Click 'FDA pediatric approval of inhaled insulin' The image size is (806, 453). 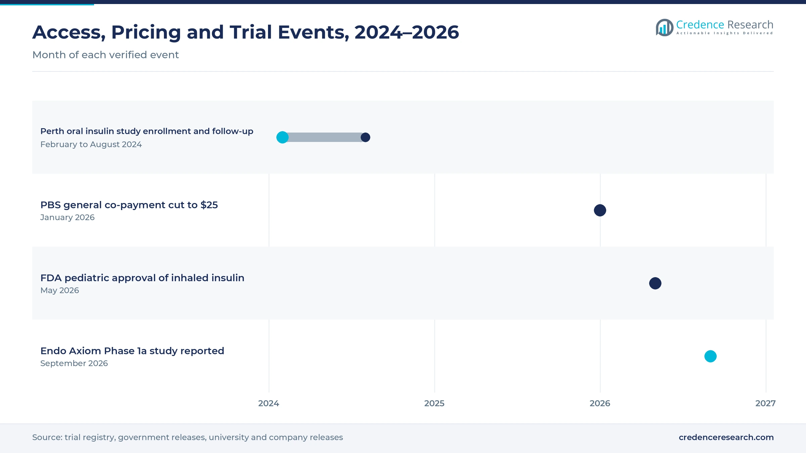tap(142, 278)
